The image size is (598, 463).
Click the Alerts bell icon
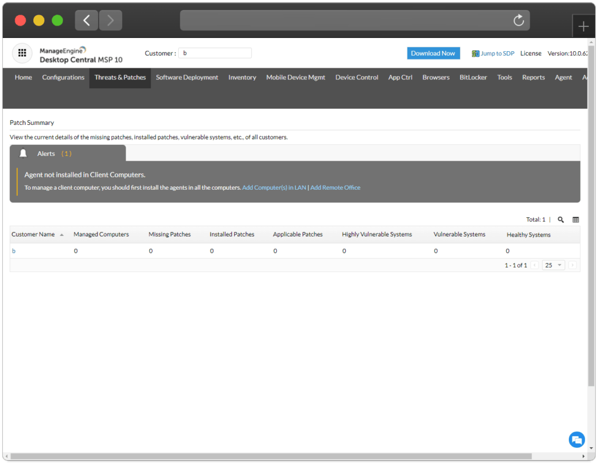coord(23,154)
